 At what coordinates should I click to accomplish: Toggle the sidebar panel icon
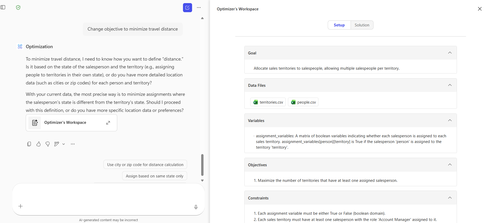point(3,7)
